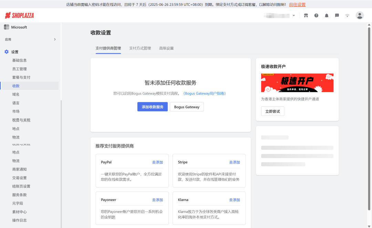Image resolution: width=372 pixels, height=228 pixels.
Task: Open the Bogus Gateway用户指南 link
Action: (x=205, y=93)
